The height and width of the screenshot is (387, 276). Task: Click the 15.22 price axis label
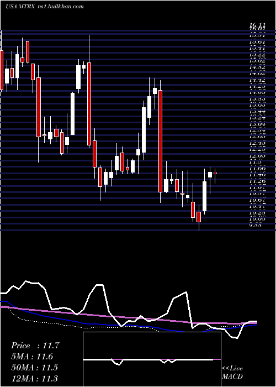(257, 54)
